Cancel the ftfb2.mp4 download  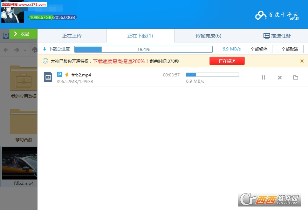tap(280, 77)
